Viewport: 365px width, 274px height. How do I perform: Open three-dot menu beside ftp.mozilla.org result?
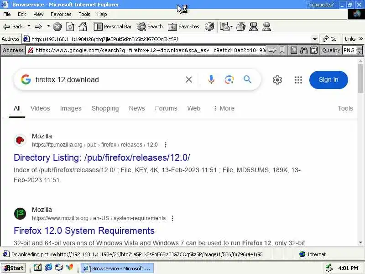[166, 145]
